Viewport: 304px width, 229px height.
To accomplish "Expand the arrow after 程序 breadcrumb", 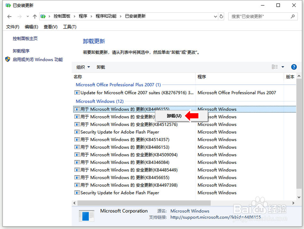I will pos(91,16).
